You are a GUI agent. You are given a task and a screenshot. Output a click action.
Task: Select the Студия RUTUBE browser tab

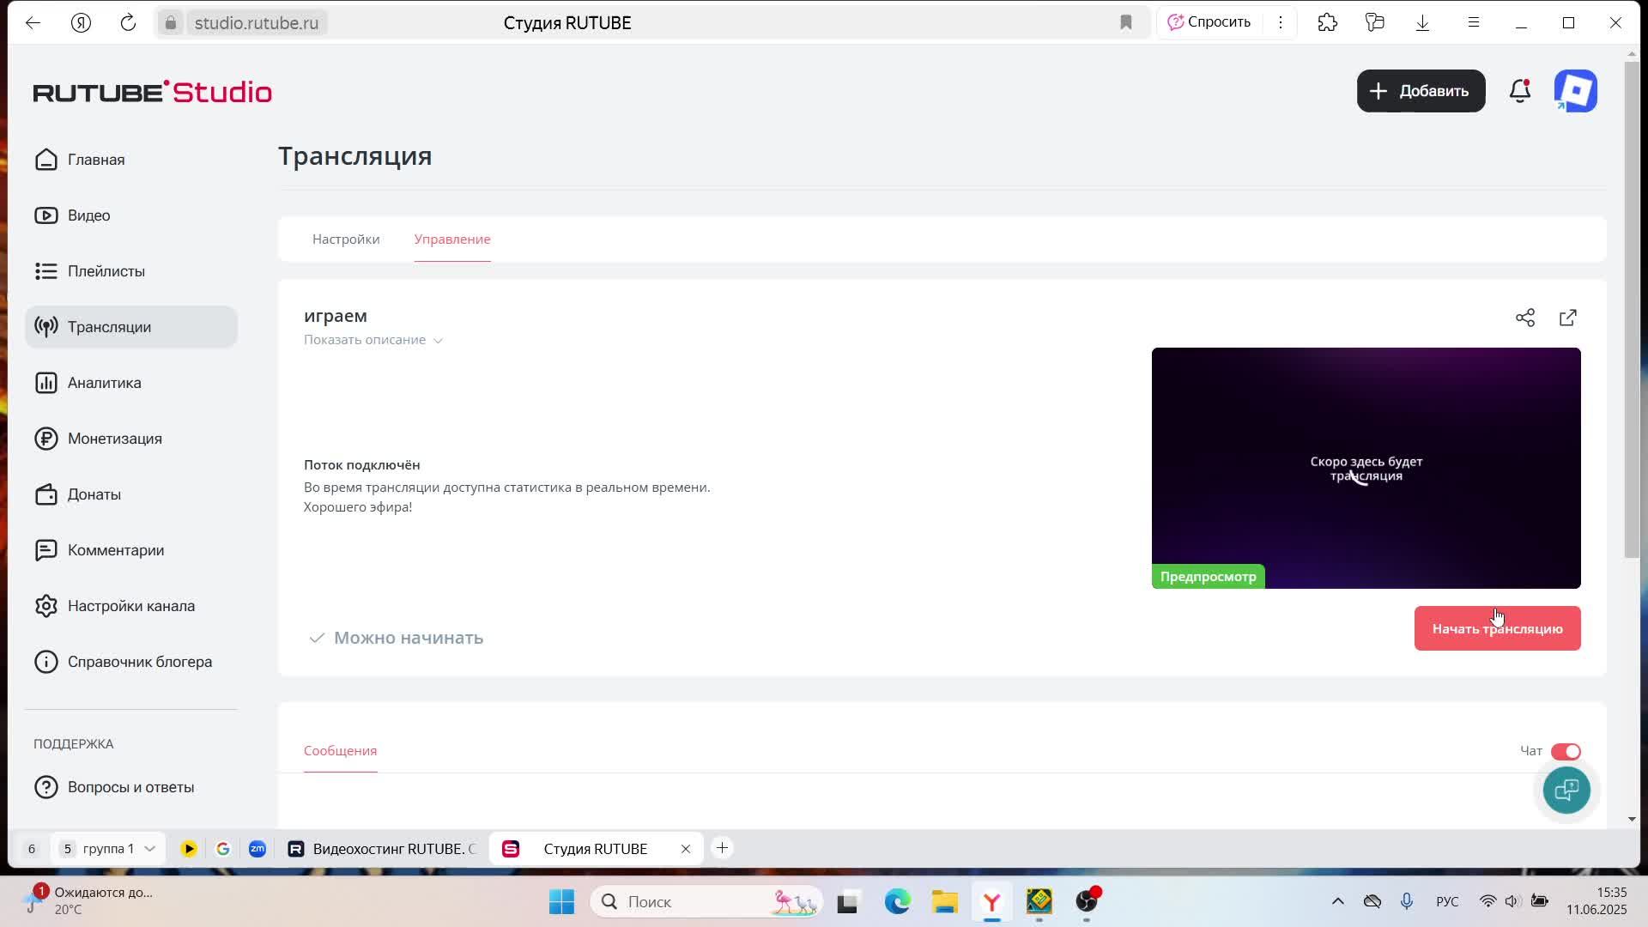point(595,849)
